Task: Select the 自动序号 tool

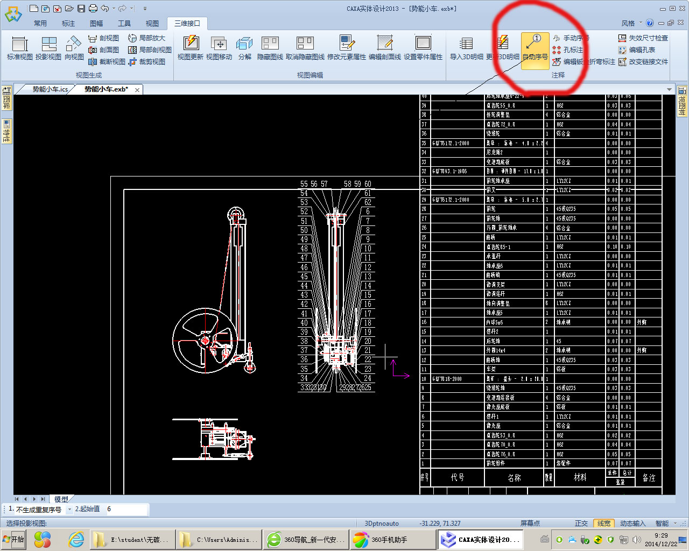Action: pos(535,48)
